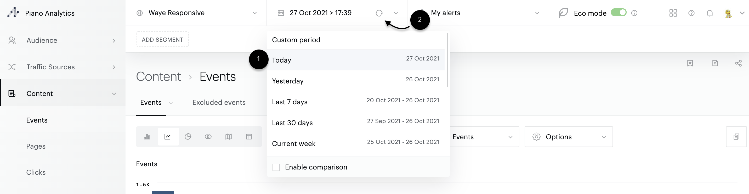
Task: Enable comparison checkbox
Action: [x=276, y=167]
